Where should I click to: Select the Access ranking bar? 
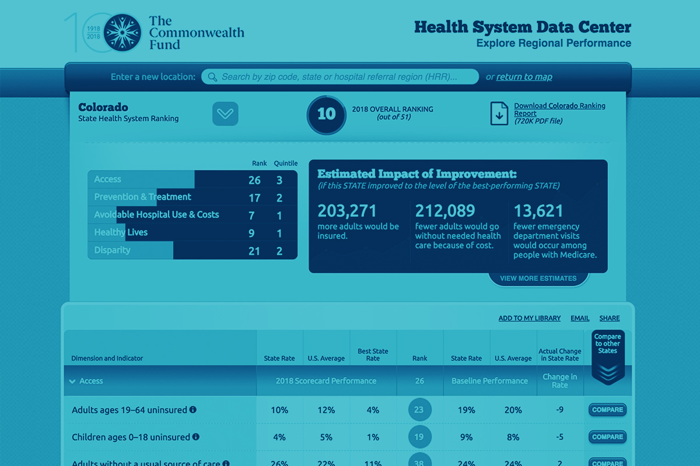[192, 179]
